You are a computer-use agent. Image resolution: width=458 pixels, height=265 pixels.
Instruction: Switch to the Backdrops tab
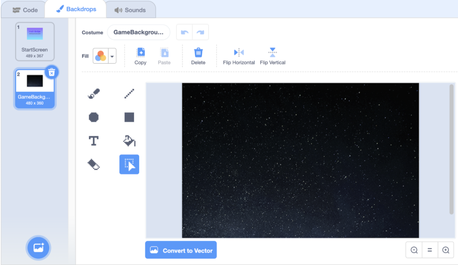pos(76,9)
